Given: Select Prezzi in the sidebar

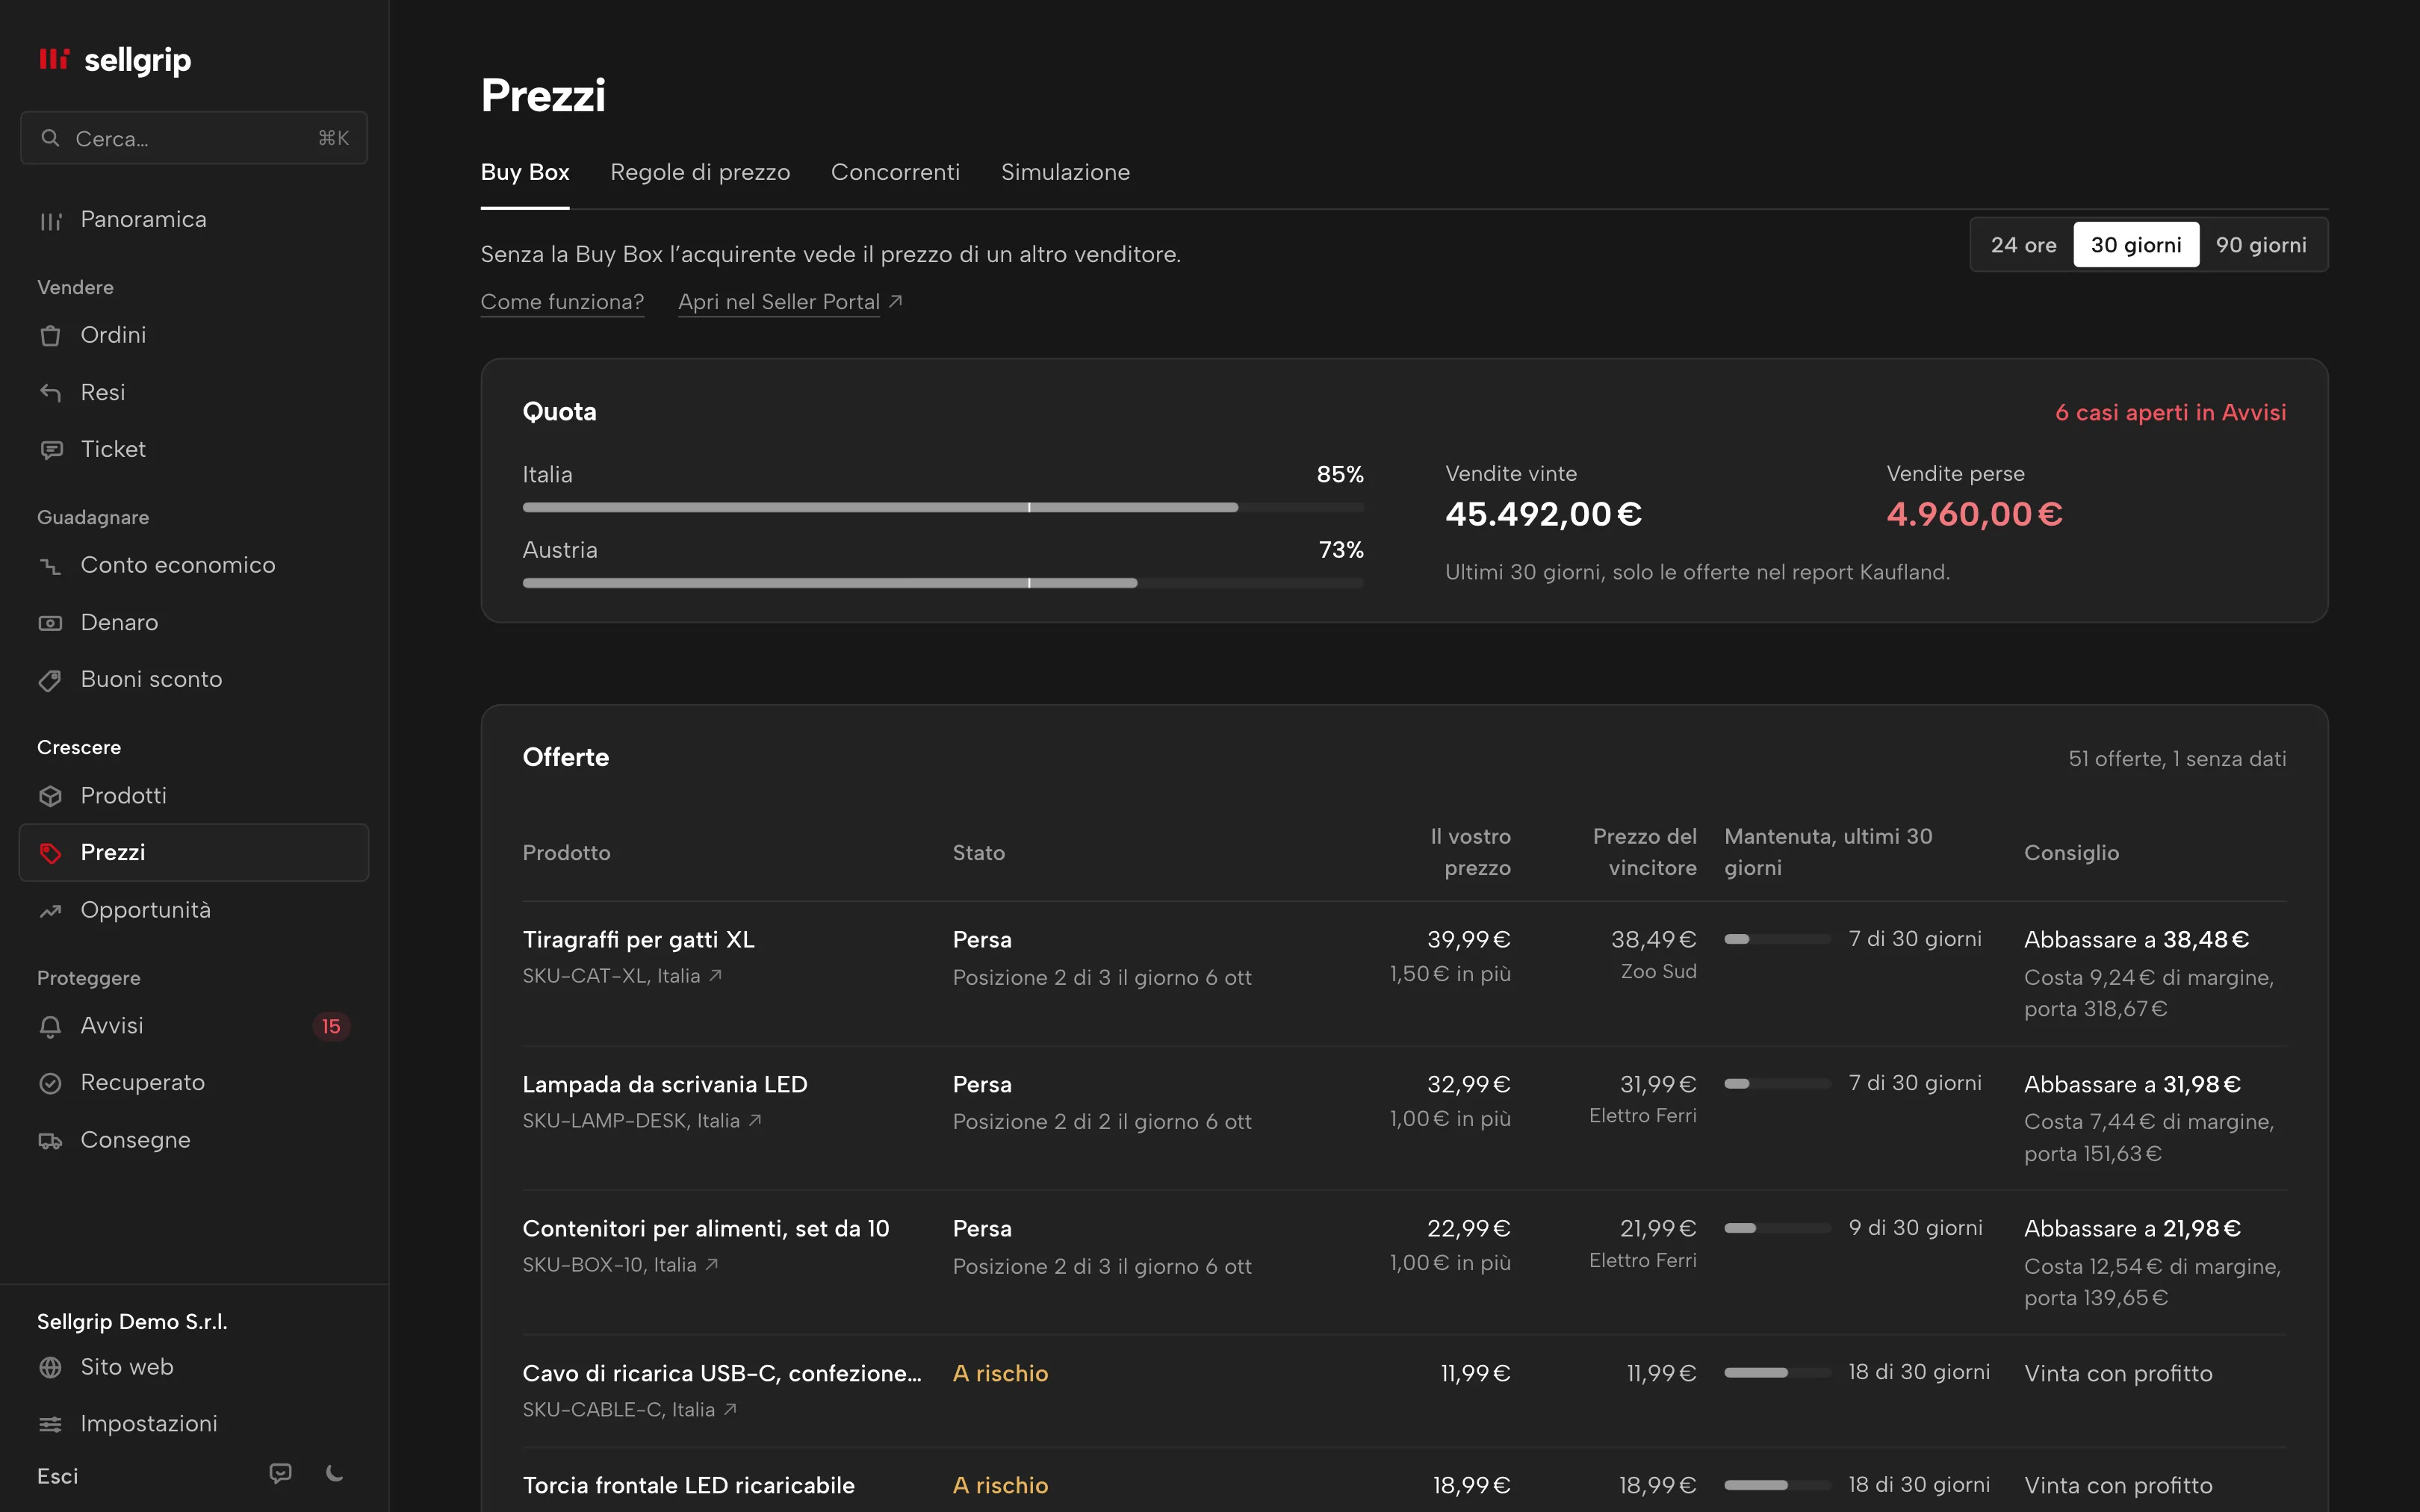Looking at the screenshot, I should coord(194,852).
